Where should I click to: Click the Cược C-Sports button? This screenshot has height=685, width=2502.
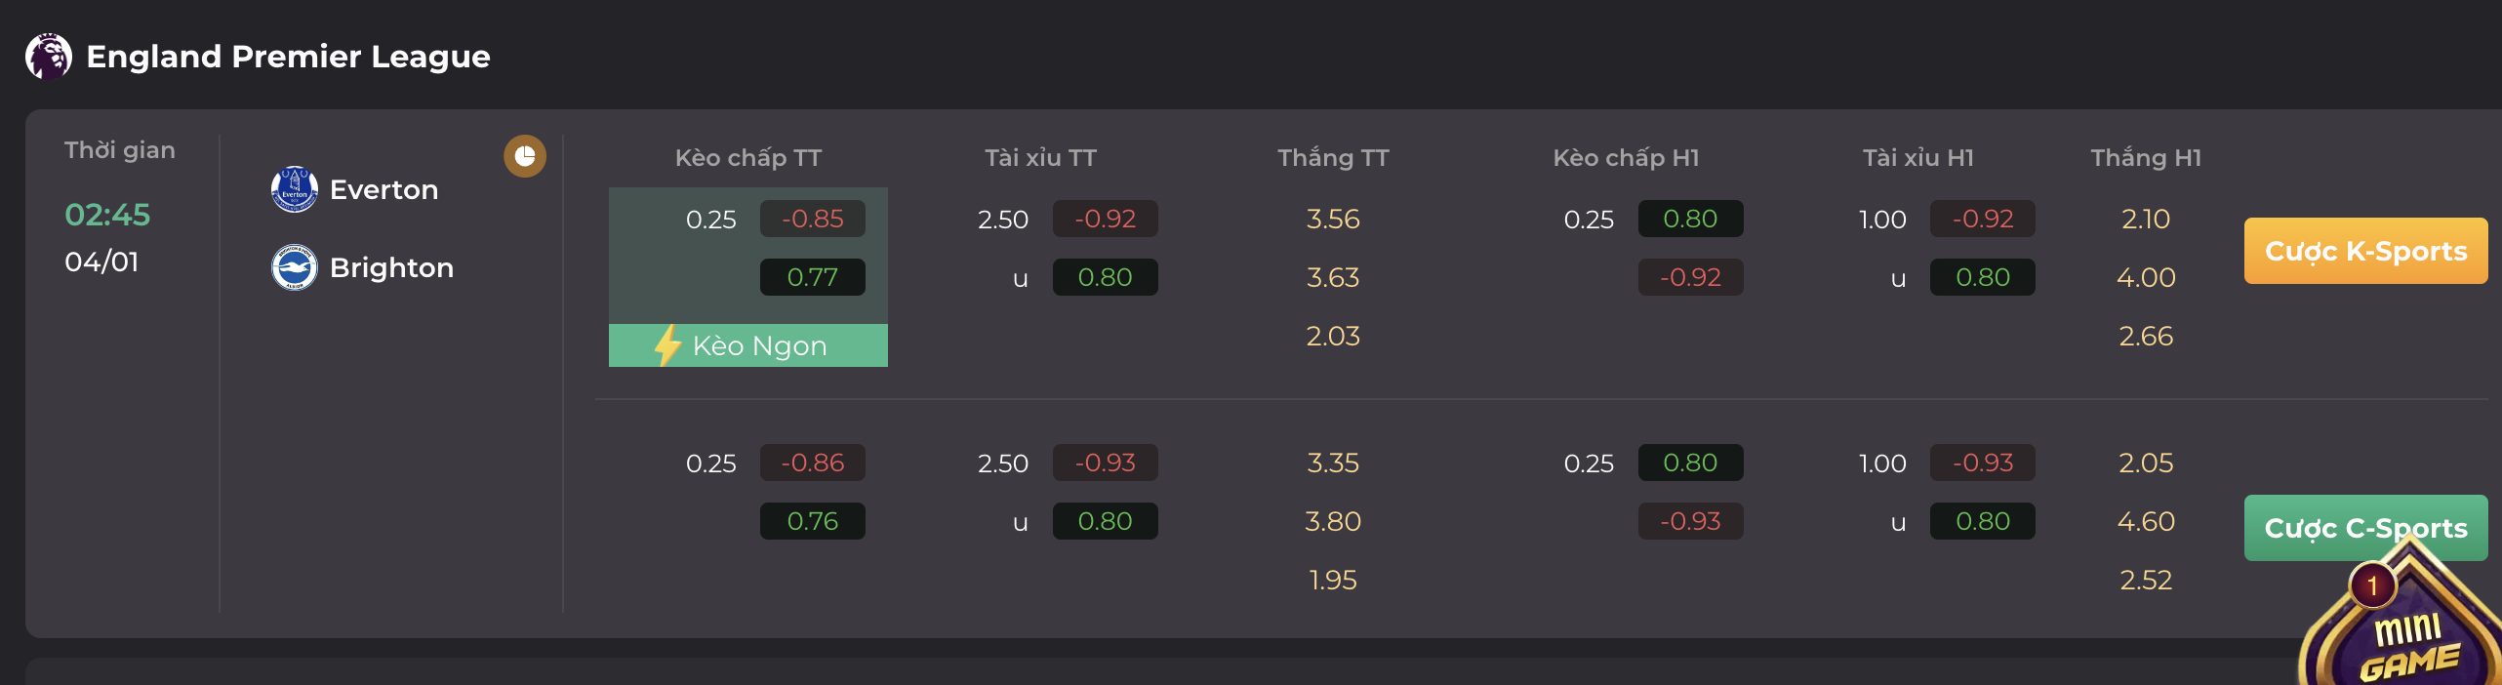click(2364, 528)
